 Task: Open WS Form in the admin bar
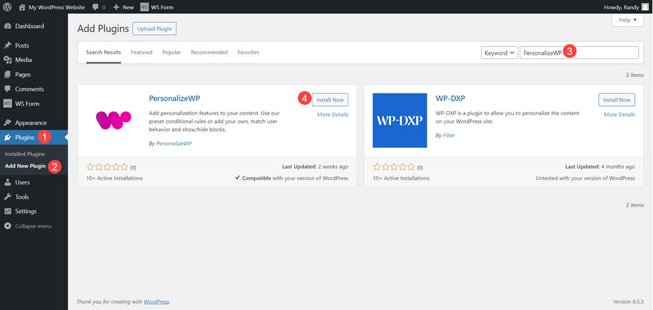[157, 7]
